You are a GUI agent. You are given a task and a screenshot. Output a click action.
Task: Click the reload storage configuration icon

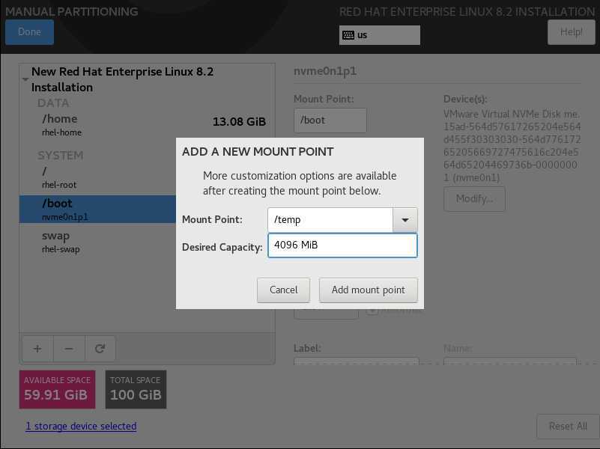(x=100, y=349)
